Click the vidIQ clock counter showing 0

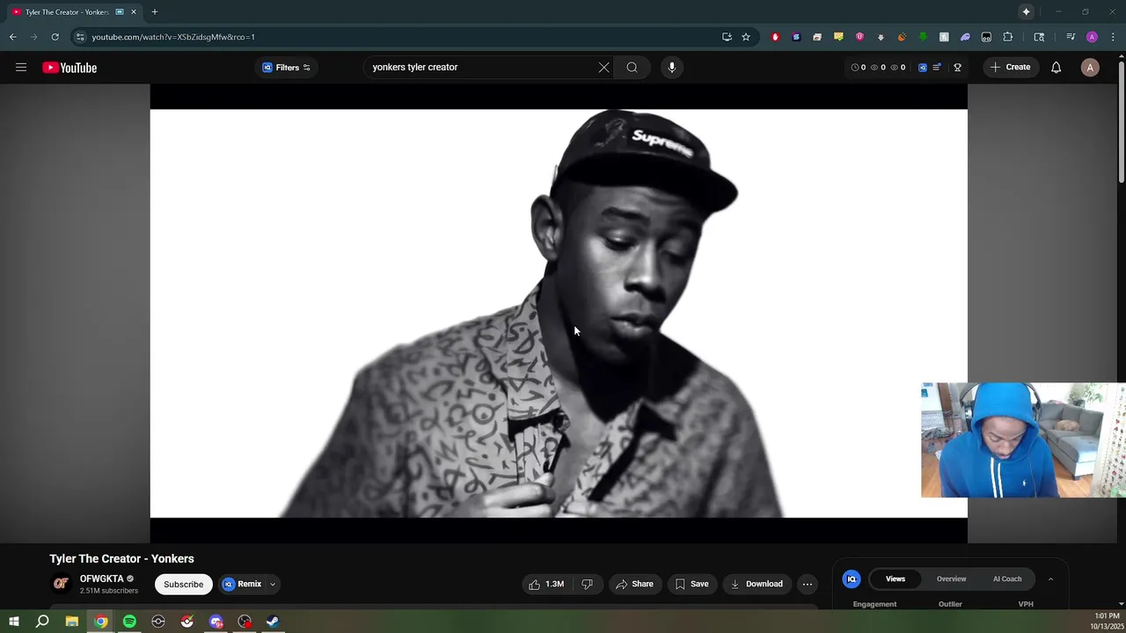click(859, 68)
